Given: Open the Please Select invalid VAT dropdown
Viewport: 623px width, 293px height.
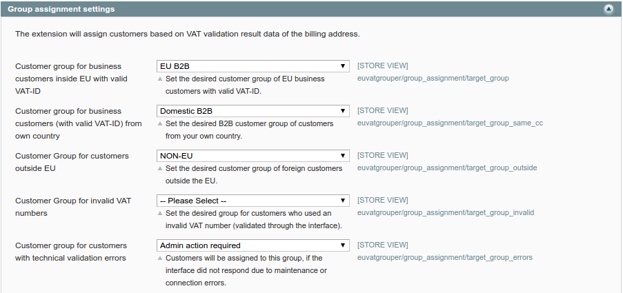Looking at the screenshot, I should point(253,201).
